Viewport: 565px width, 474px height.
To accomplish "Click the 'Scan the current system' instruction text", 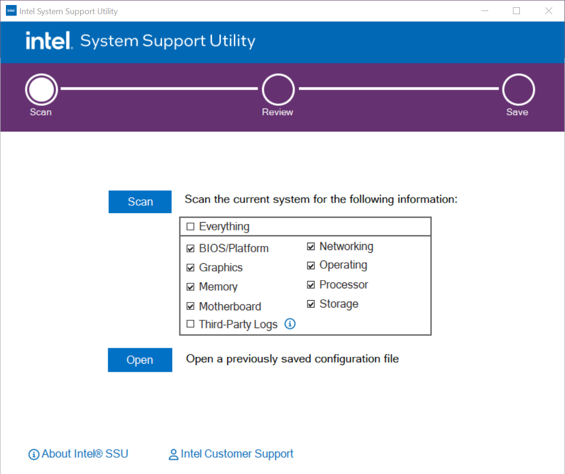I will pyautogui.click(x=321, y=199).
